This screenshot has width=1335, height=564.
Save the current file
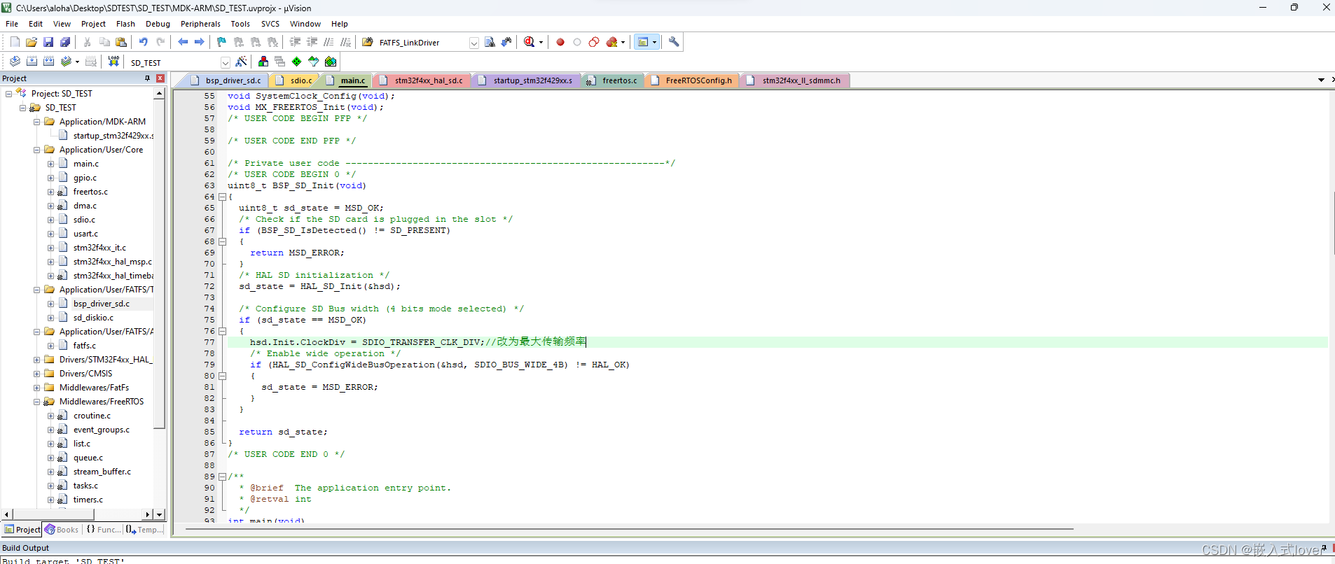coord(48,42)
